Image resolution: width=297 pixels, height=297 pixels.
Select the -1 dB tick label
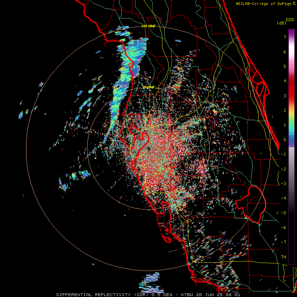pyautogui.click(x=283, y=154)
